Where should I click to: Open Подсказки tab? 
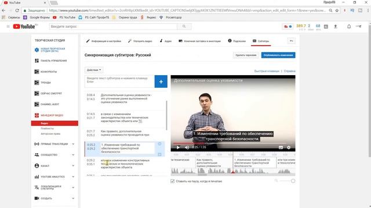click(x=237, y=41)
